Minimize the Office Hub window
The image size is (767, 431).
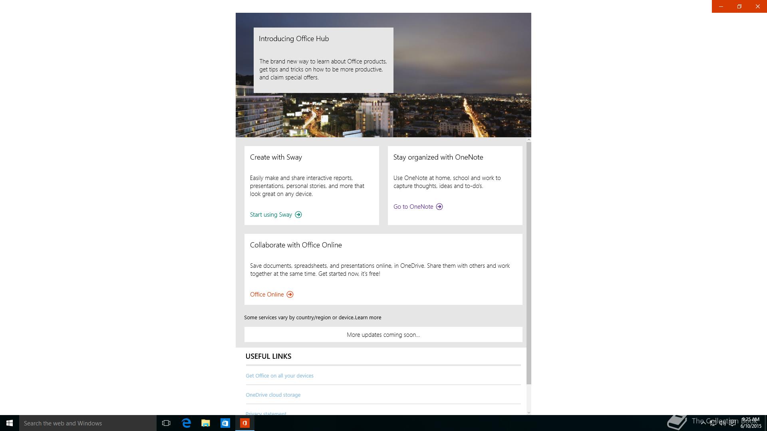(721, 6)
